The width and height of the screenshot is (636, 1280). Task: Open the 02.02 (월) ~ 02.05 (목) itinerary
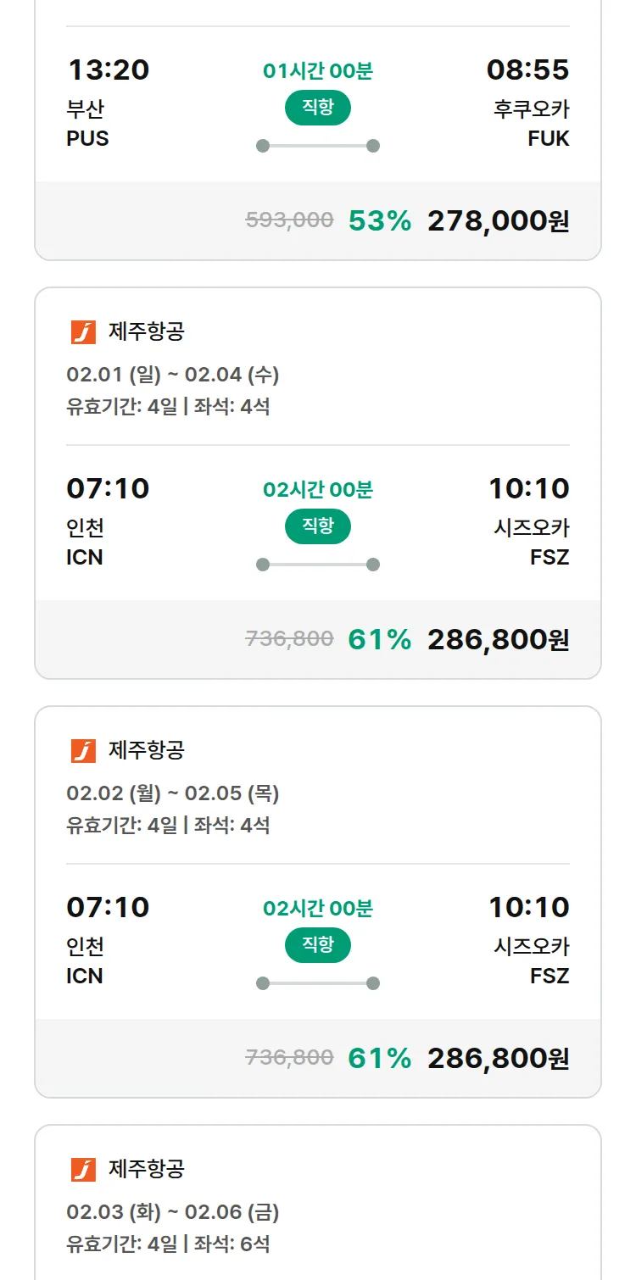pos(173,793)
